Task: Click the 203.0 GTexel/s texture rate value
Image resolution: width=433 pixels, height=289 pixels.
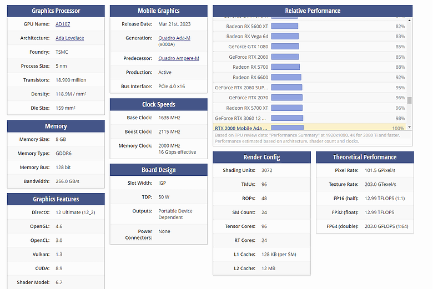Action: [380, 184]
